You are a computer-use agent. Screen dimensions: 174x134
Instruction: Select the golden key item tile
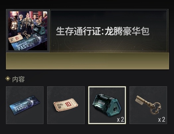point(148,105)
